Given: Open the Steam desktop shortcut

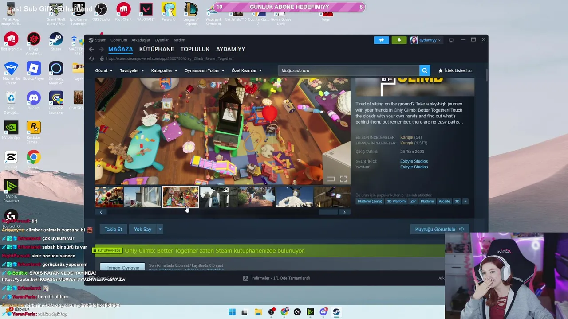Looking at the screenshot, I should (x=56, y=41).
